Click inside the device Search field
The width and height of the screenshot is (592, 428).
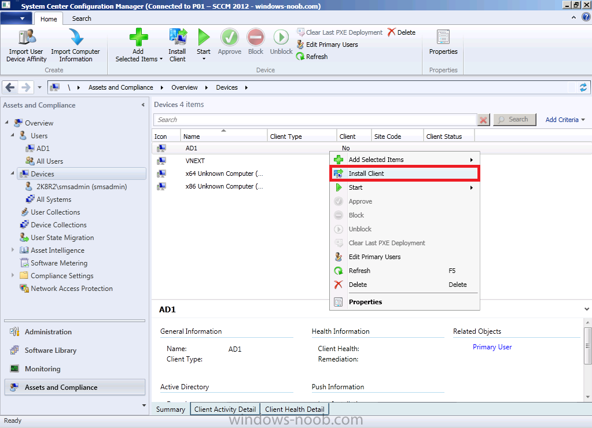pos(315,120)
